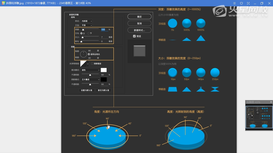This screenshot has height=153, width=273.
Task: Click the shading angle dial
Action: point(83,54)
